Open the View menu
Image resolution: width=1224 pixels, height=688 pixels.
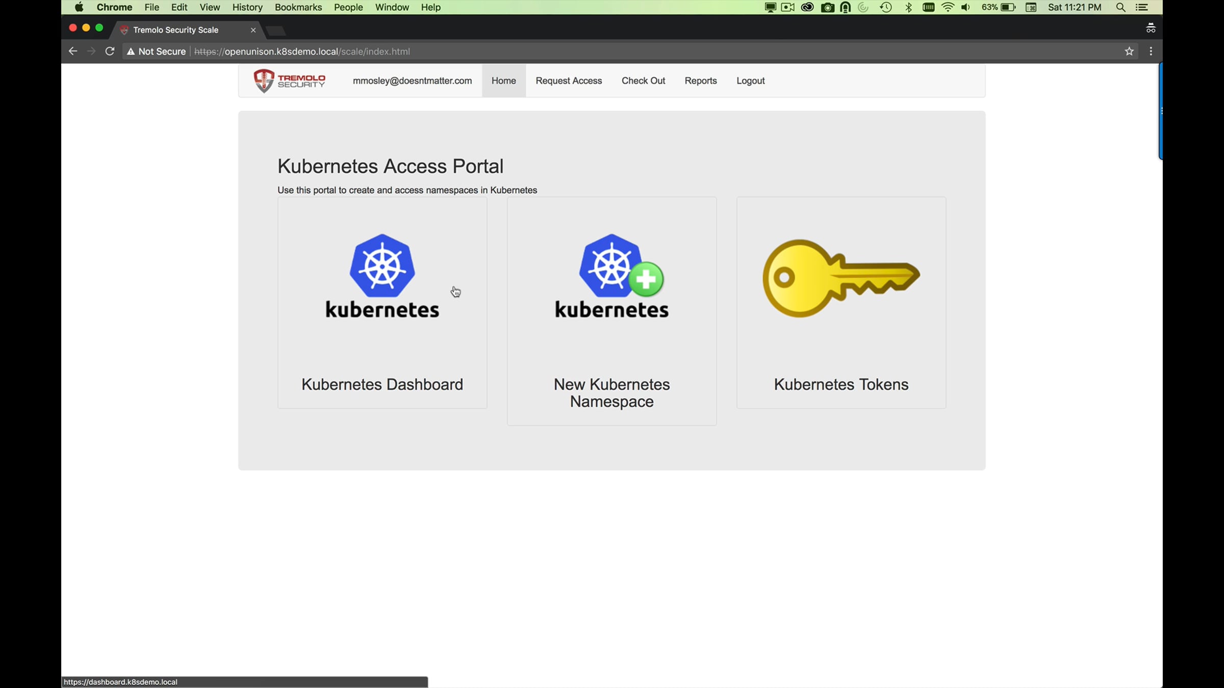tap(210, 7)
